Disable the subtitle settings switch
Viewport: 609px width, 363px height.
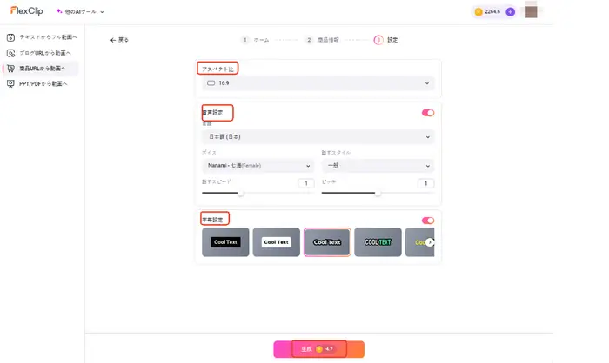pyautogui.click(x=428, y=221)
